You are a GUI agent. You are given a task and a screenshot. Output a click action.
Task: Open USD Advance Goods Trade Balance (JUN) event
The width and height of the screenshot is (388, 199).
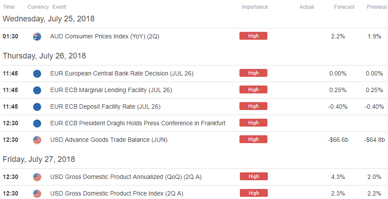[109, 140]
